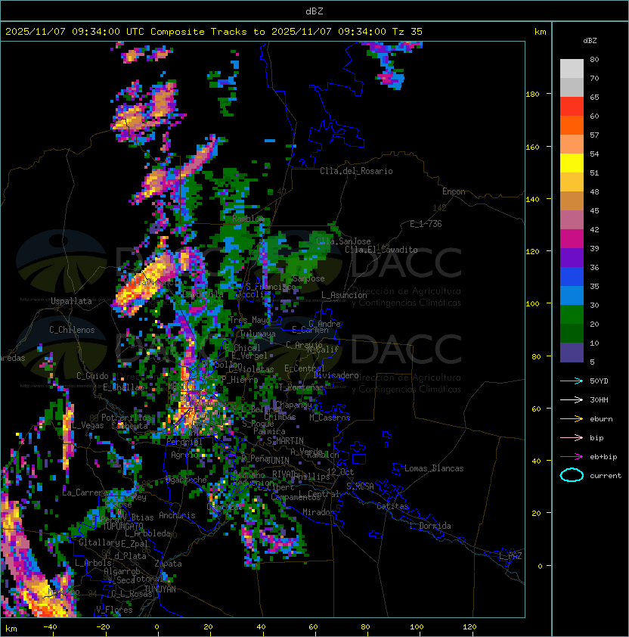
Task: Click the '140' tick on the right axis
Action: click(x=532, y=200)
